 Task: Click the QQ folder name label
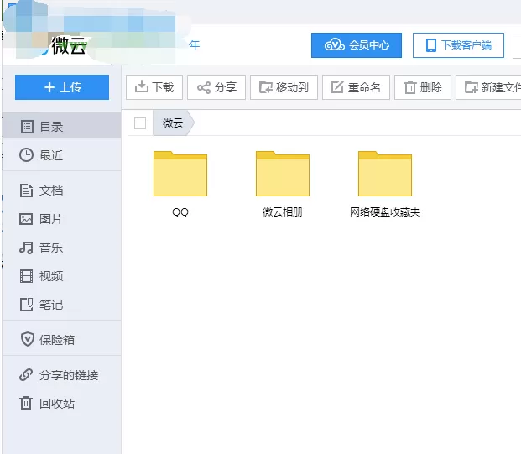[x=180, y=212]
